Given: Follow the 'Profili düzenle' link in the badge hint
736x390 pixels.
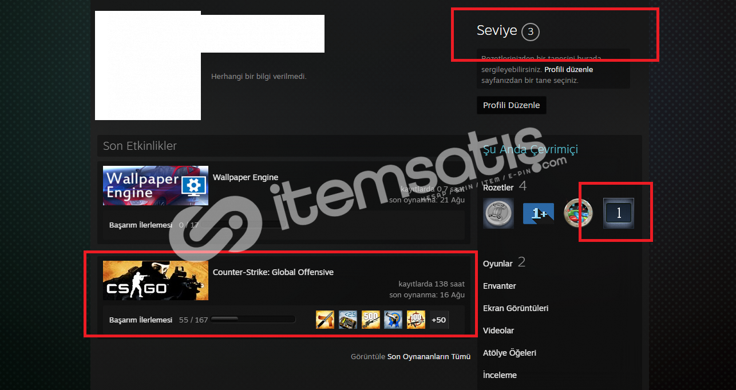Looking at the screenshot, I should (568, 70).
